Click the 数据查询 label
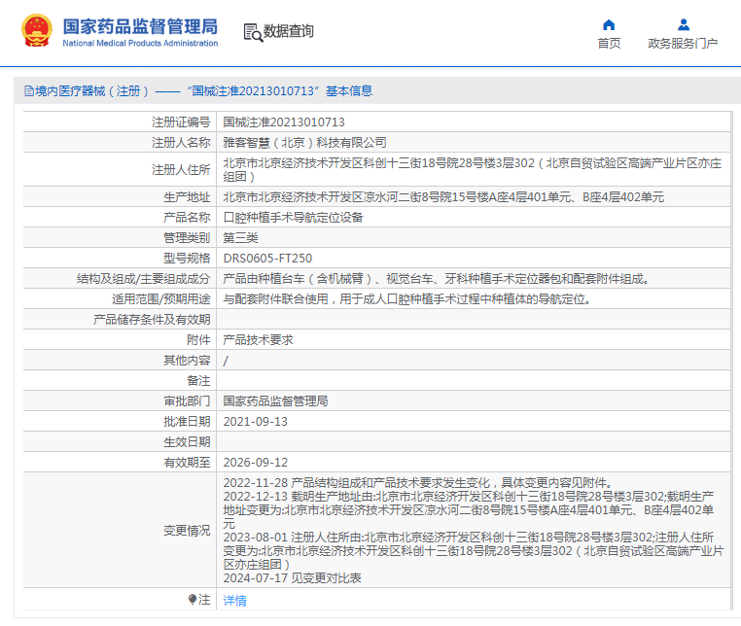The image size is (741, 626). click(x=288, y=31)
